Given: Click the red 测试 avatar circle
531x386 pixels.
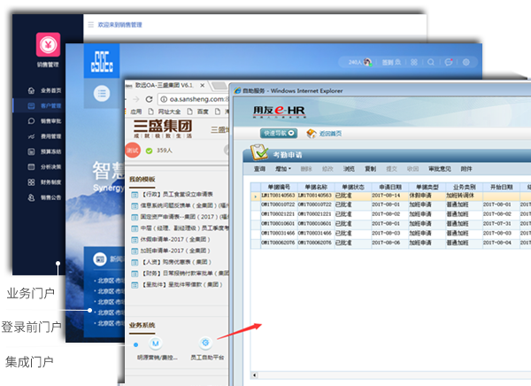Looking at the screenshot, I should tap(133, 151).
